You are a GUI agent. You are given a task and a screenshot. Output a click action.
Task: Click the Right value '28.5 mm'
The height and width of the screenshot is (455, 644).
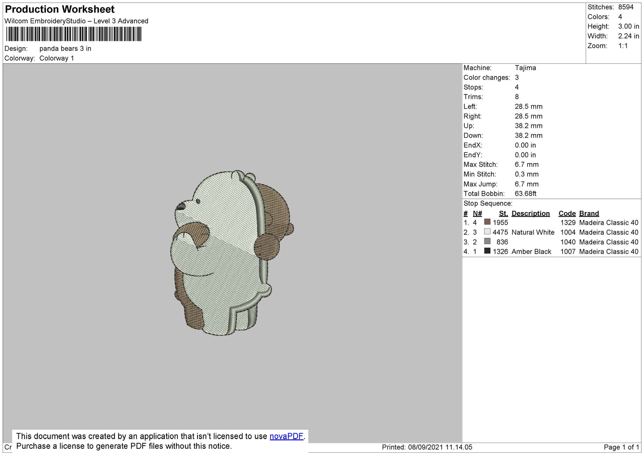529,116
